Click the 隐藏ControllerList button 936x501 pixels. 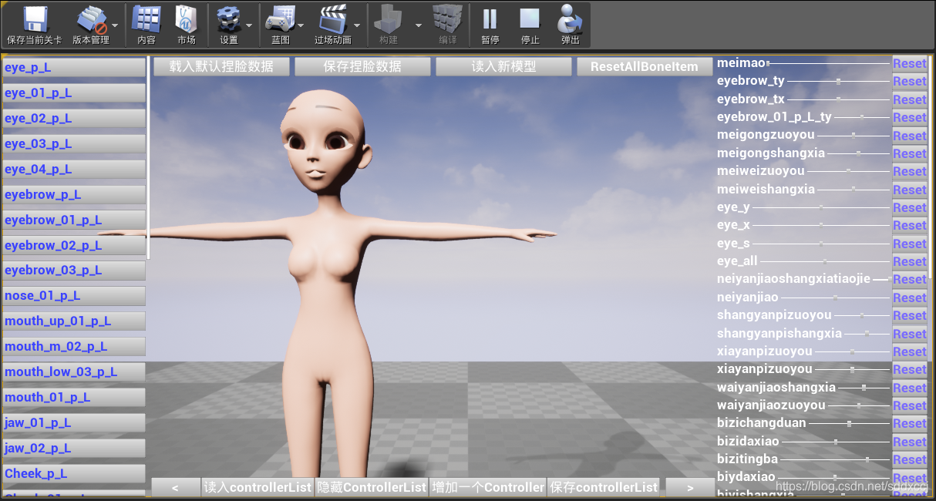pos(372,487)
